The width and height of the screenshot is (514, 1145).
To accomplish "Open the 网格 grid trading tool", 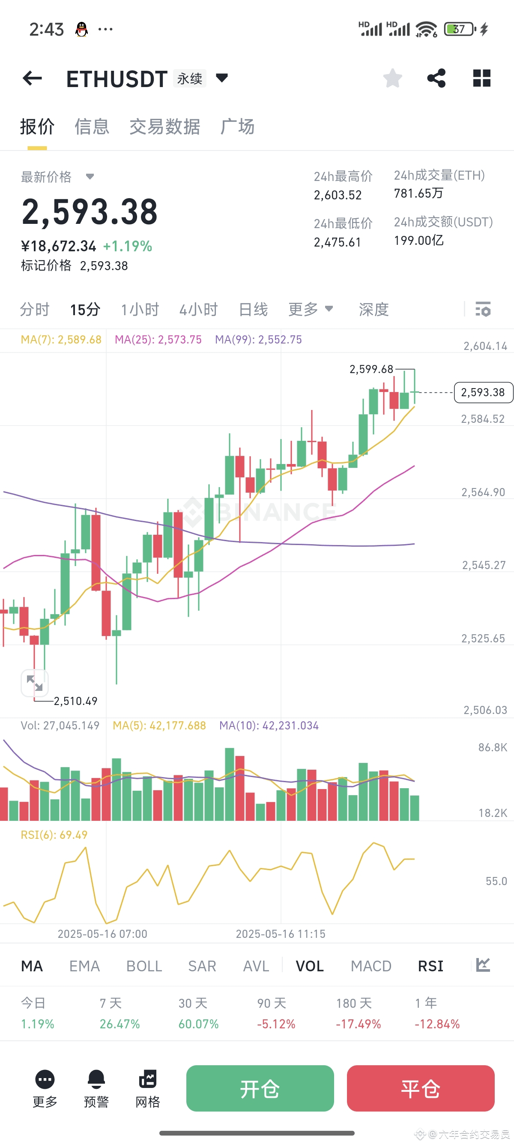I will 147,1084.
